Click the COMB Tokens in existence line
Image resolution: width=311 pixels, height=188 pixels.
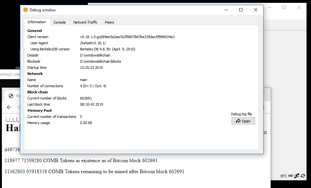pos(81,161)
